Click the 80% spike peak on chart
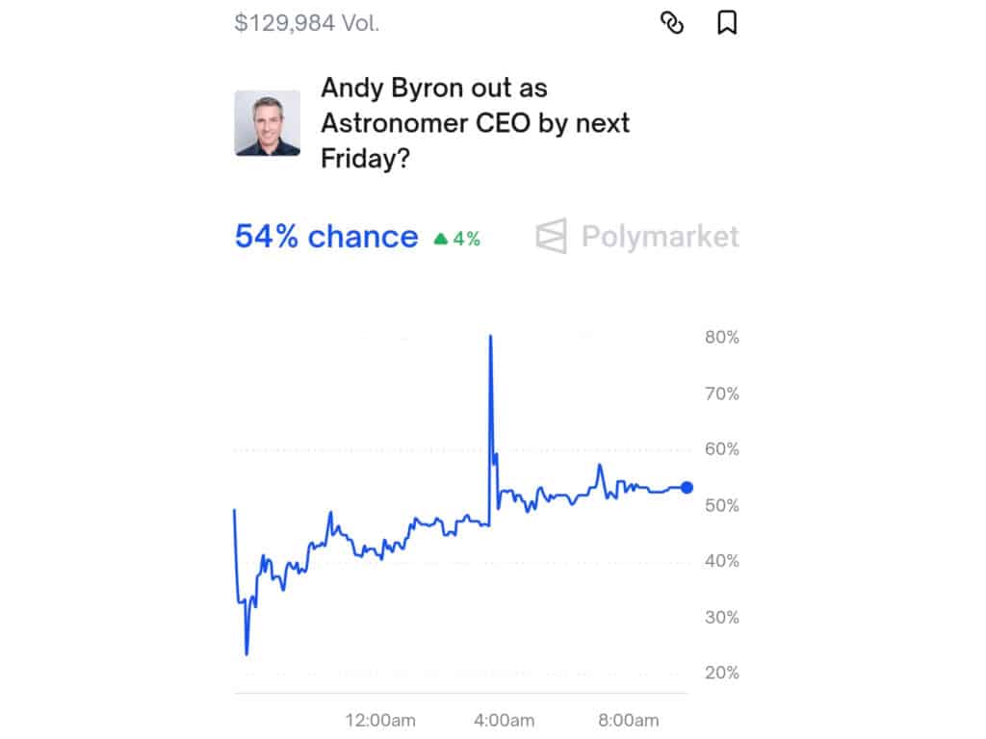 coord(490,338)
